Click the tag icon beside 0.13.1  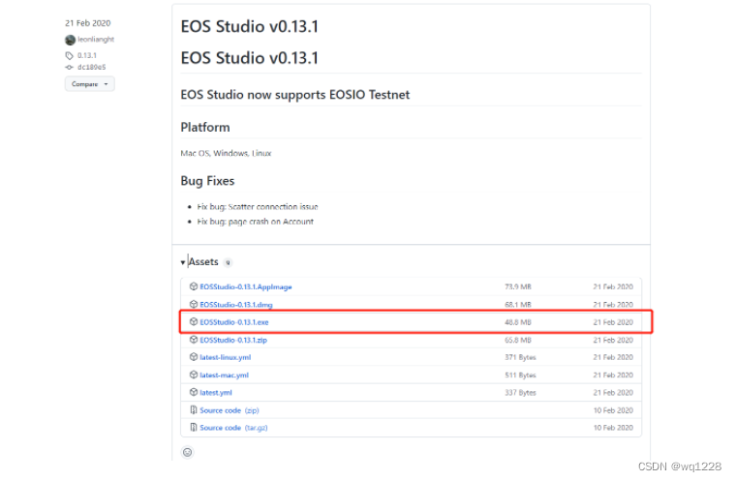click(x=70, y=56)
